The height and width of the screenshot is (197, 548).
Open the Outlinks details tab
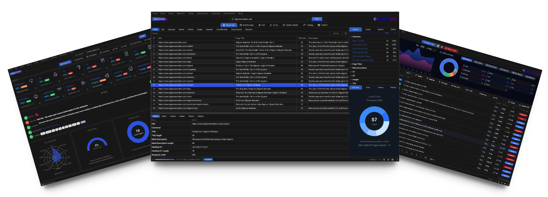(173, 116)
